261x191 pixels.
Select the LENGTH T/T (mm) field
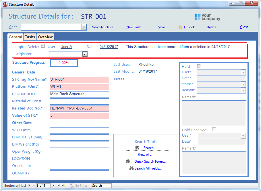coord(80,138)
